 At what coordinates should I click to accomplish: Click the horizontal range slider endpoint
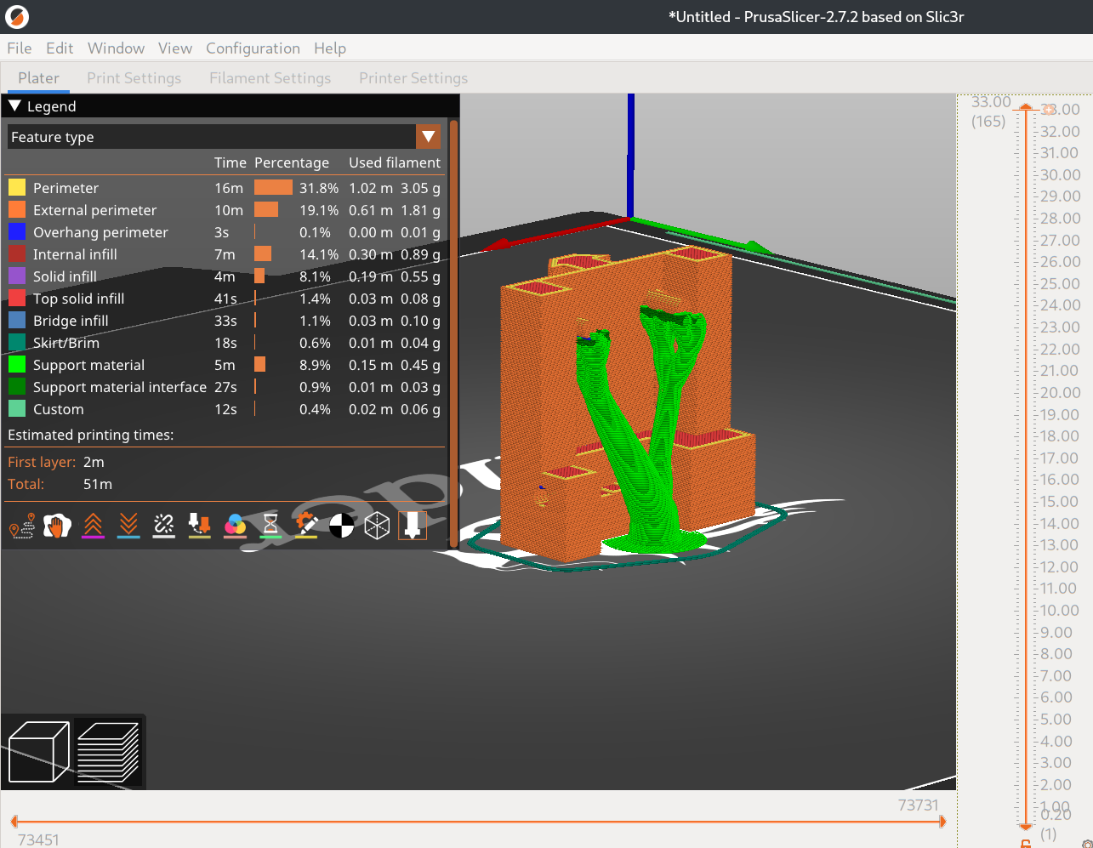pyautogui.click(x=944, y=822)
